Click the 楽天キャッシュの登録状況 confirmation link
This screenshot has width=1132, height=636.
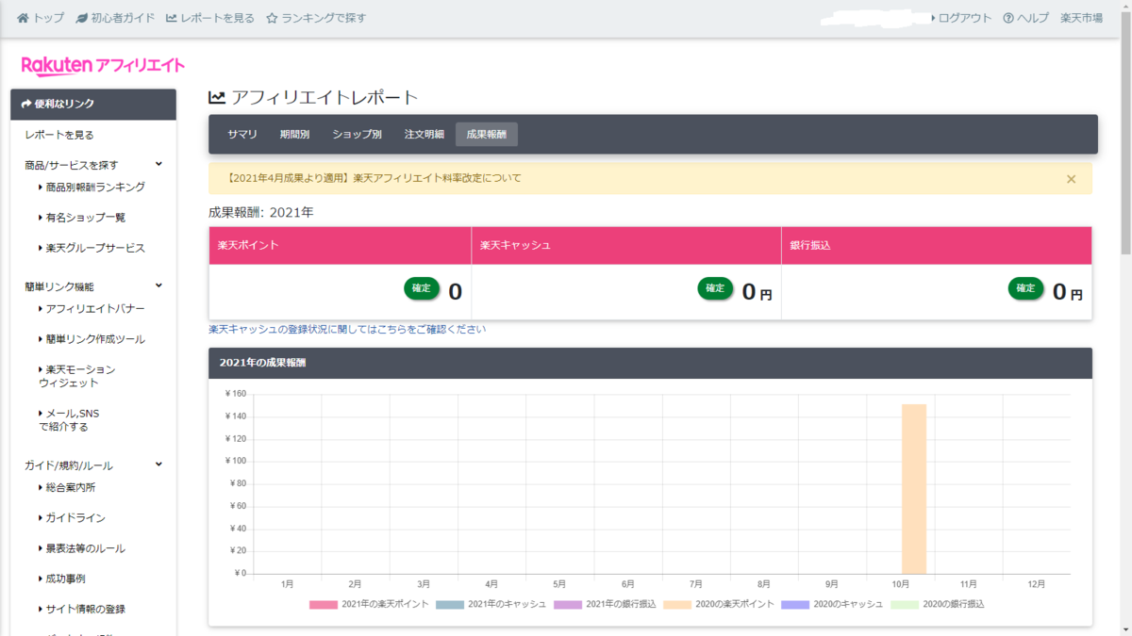pyautogui.click(x=347, y=330)
